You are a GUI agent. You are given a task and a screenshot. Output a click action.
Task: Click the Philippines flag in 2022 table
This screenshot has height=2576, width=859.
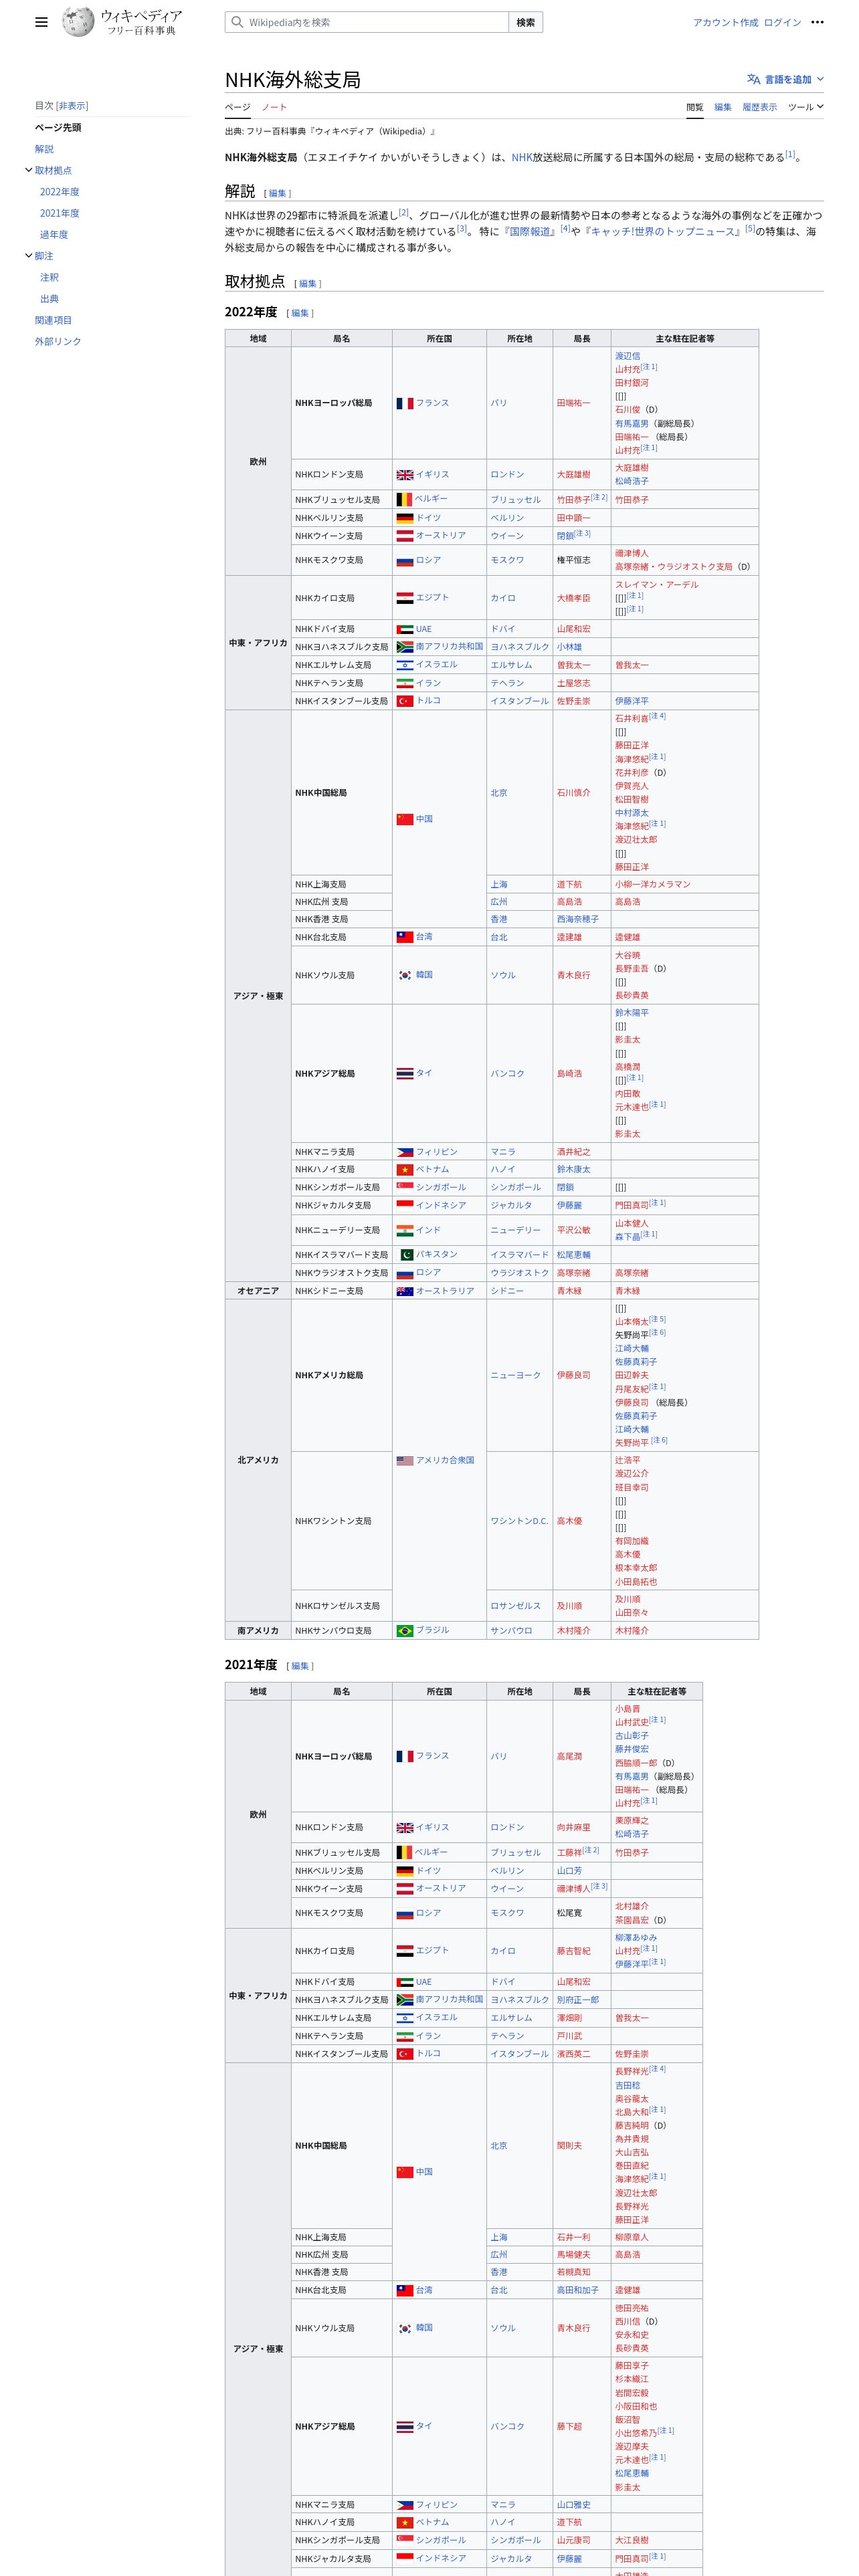pos(405,1152)
